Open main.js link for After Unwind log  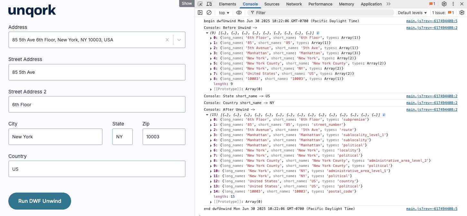coord(432,109)
